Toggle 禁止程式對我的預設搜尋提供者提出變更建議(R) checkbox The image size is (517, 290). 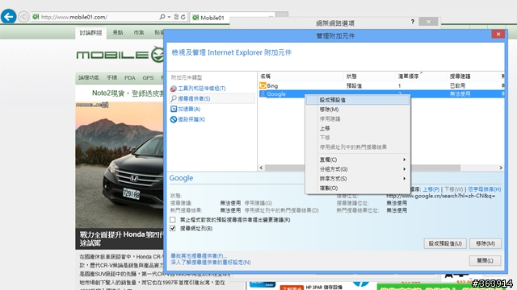tap(173, 220)
